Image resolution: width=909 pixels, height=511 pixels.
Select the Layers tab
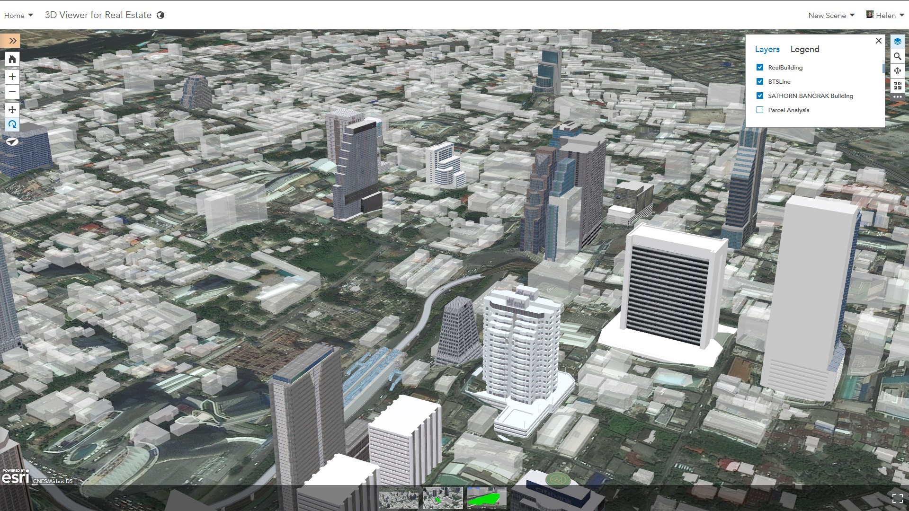pos(767,49)
